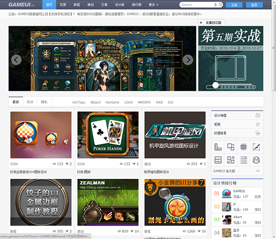Go to previous banner slide arrow

(16, 60)
